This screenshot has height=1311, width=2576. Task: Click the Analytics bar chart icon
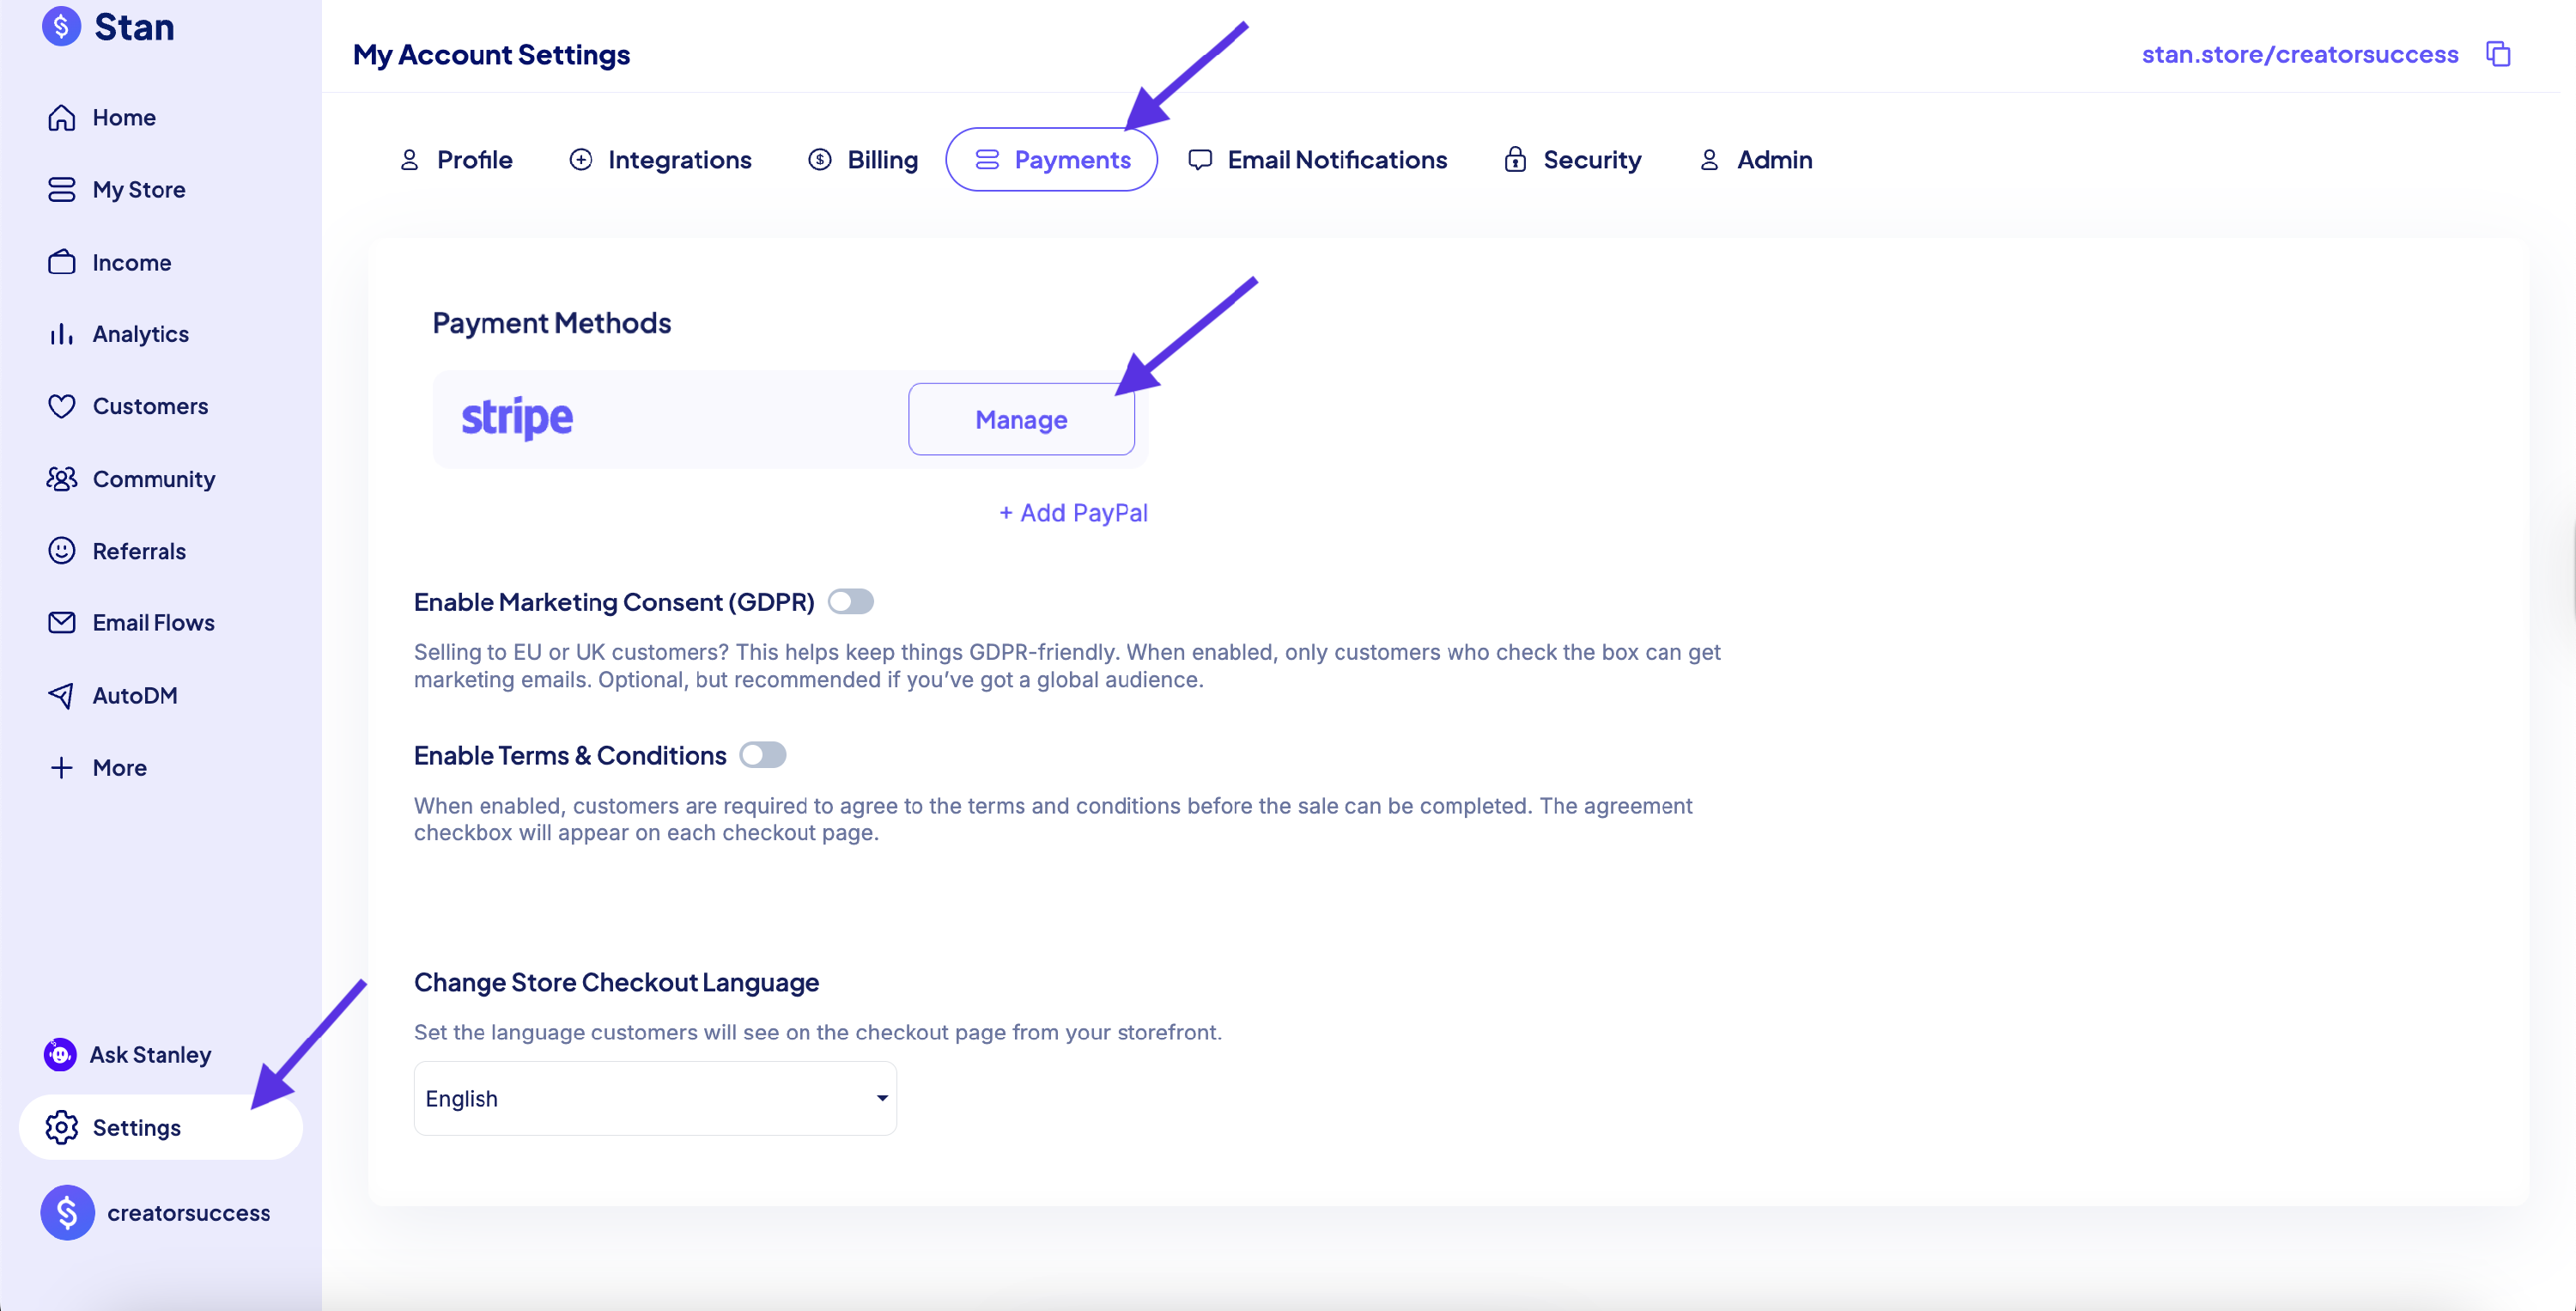click(61, 334)
